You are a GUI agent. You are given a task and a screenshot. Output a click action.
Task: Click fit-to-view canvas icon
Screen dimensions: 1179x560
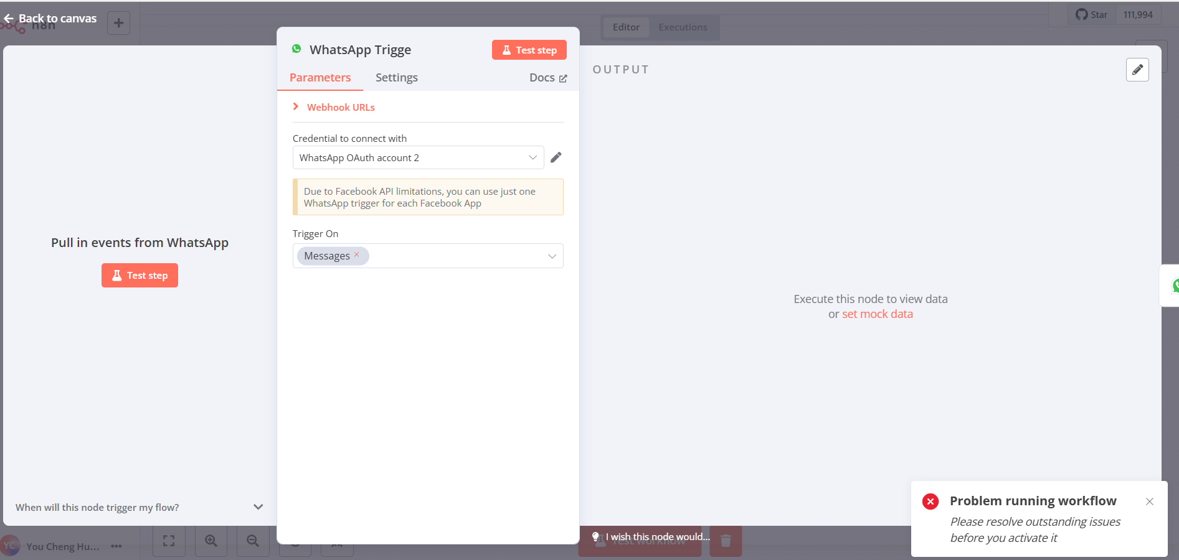tap(169, 541)
